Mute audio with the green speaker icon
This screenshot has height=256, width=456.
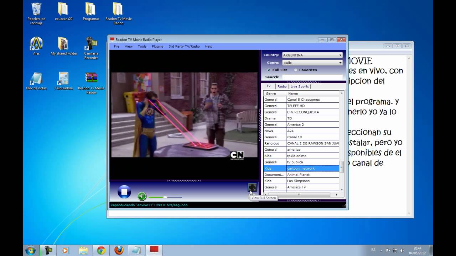142,196
